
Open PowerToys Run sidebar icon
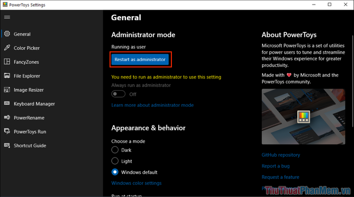[7, 131]
